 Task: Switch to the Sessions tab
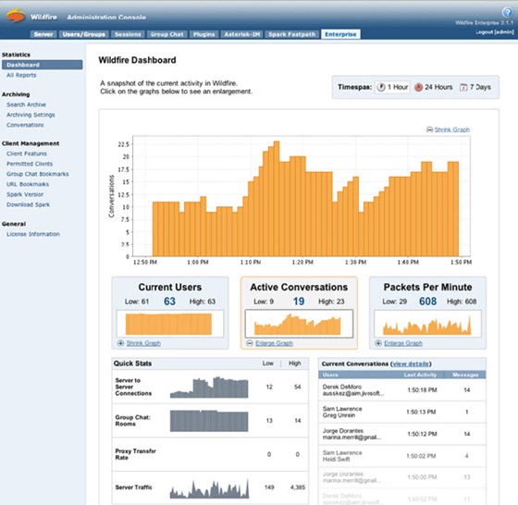(128, 34)
